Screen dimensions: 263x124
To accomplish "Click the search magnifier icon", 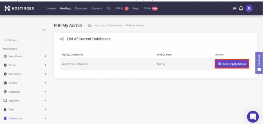I will tap(6, 40).
